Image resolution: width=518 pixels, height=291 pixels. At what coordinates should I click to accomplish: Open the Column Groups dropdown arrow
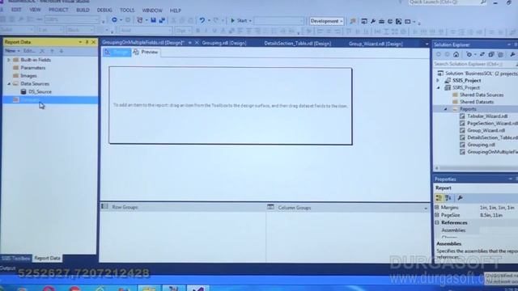click(x=426, y=209)
